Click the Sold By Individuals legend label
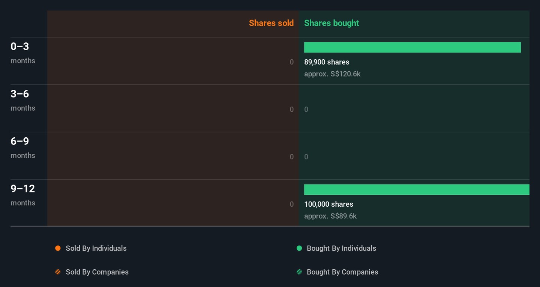This screenshot has width=540, height=287. click(96, 248)
